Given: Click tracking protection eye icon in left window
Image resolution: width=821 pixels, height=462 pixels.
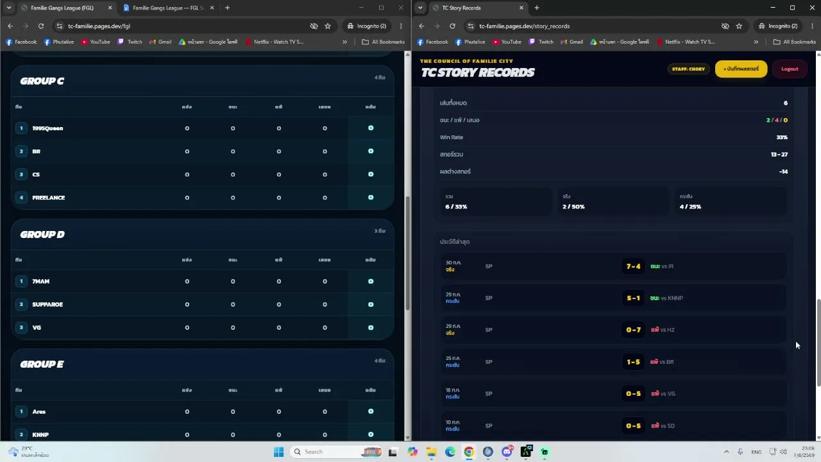Looking at the screenshot, I should [314, 26].
